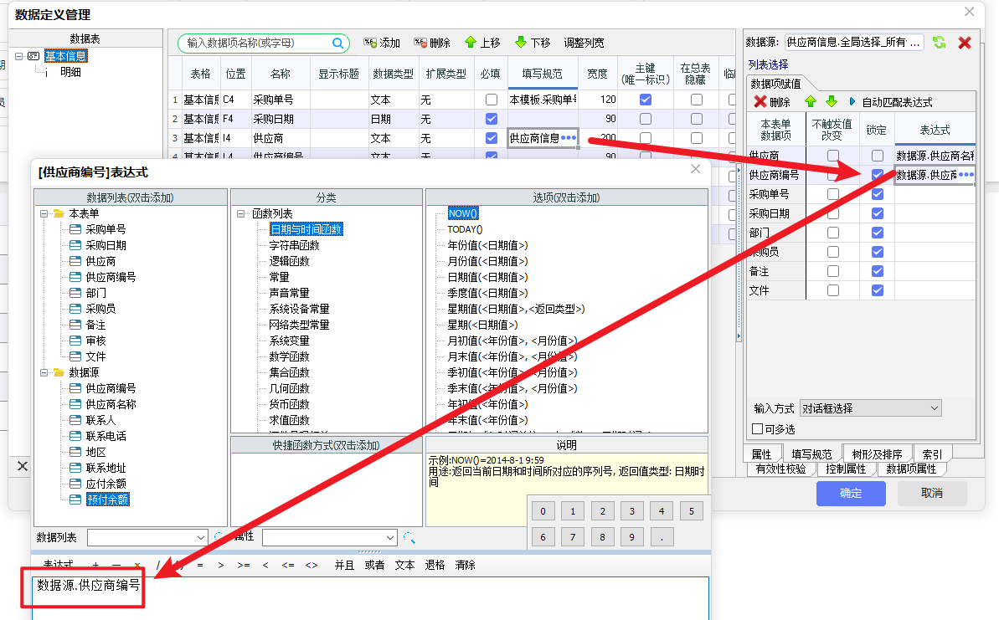Select the TODAY() function option
999x620 pixels.
(x=465, y=229)
